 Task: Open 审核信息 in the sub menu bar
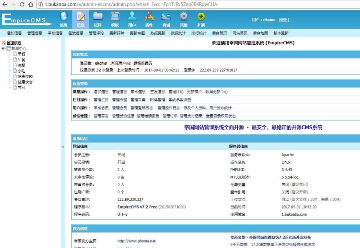coord(55,33)
